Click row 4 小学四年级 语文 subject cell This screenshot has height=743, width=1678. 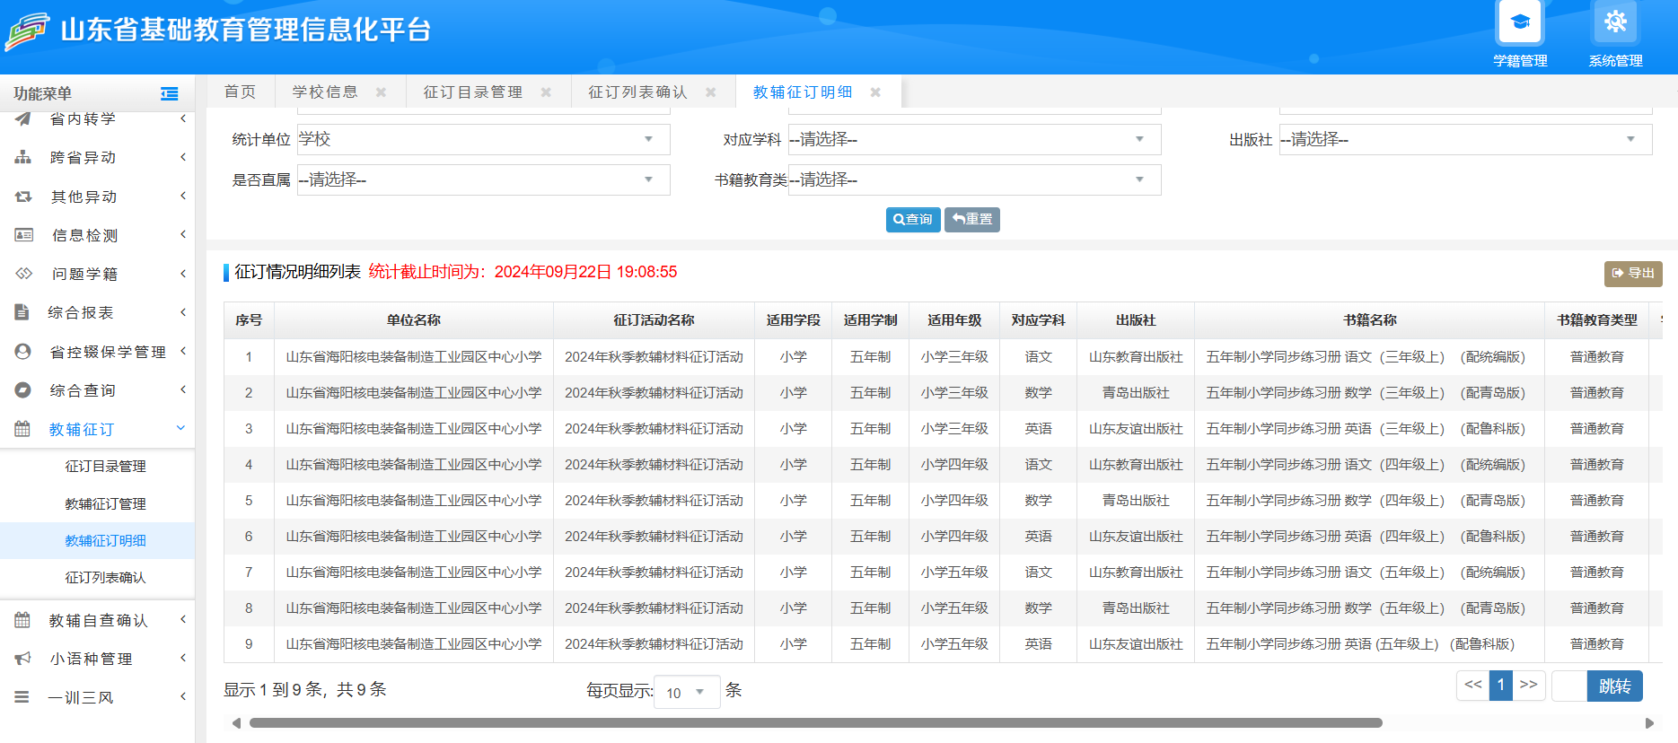[1039, 465]
